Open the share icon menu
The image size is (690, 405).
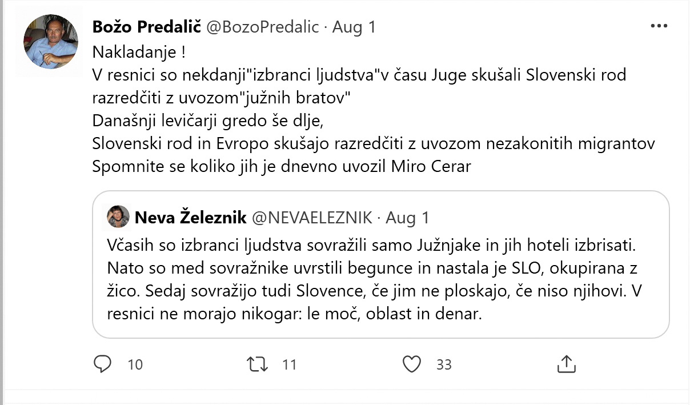coord(565,364)
